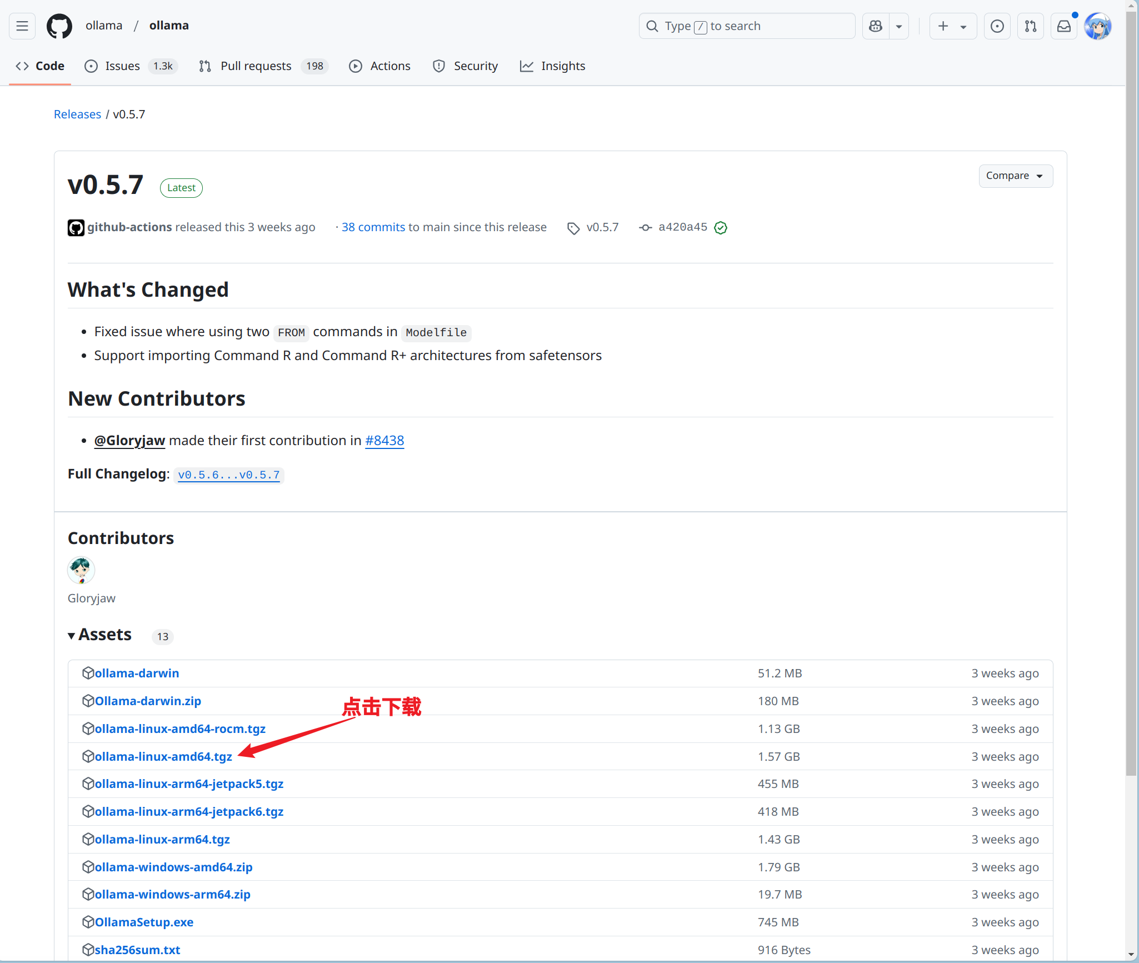Open the 38 commits link
Image resolution: width=1139 pixels, height=963 pixels.
point(373,227)
